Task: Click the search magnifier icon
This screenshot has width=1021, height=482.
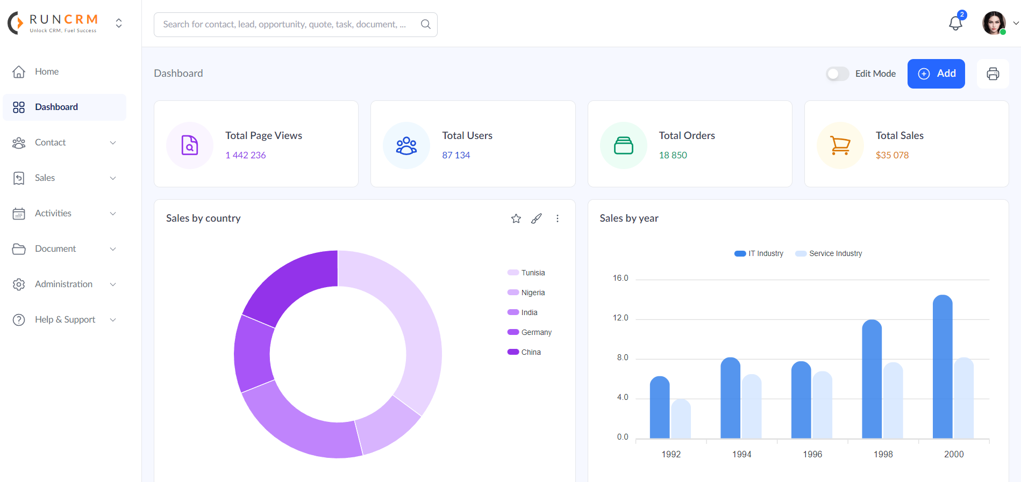Action: coord(425,24)
